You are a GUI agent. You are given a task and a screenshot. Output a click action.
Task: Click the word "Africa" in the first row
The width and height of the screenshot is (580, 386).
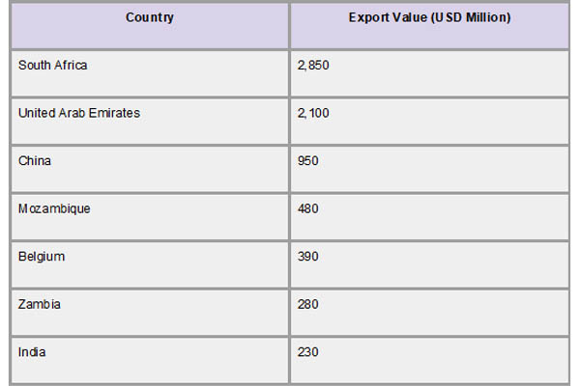pyautogui.click(x=72, y=65)
